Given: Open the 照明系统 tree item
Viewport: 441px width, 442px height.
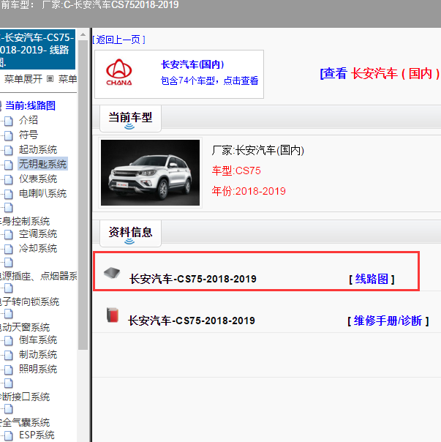Looking at the screenshot, I should (38, 370).
